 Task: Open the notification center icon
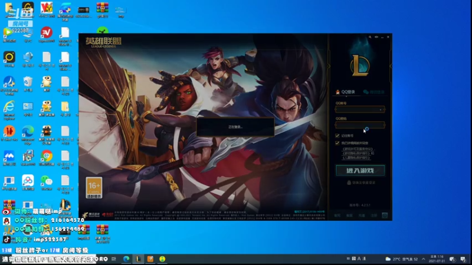463,259
